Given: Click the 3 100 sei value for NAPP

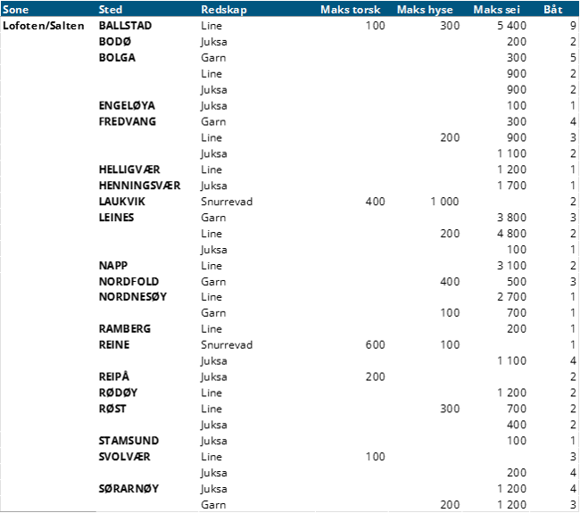Looking at the screenshot, I should click(x=511, y=265).
